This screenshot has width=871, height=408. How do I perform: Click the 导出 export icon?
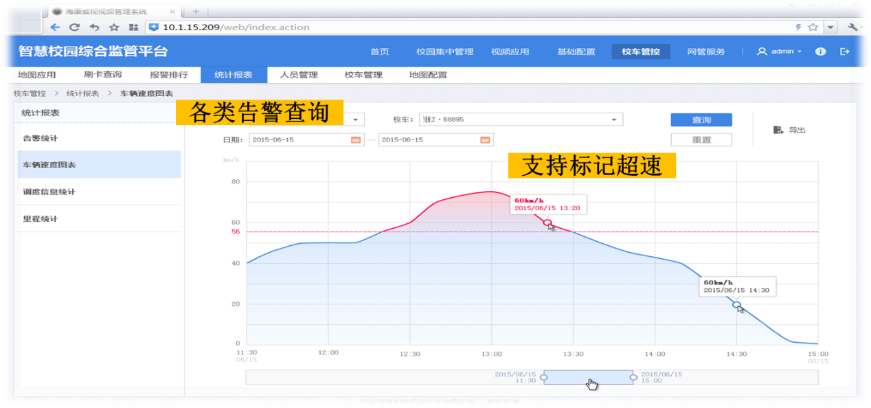[x=778, y=130]
